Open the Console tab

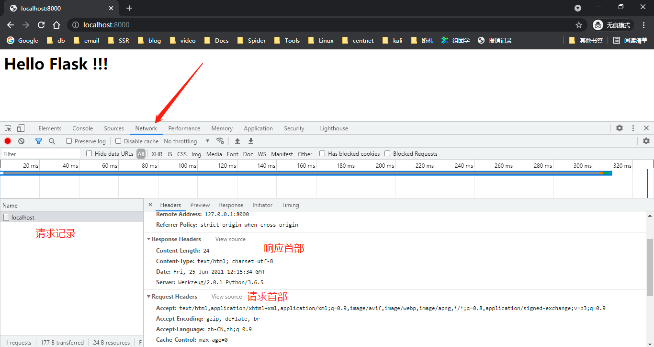coord(83,128)
